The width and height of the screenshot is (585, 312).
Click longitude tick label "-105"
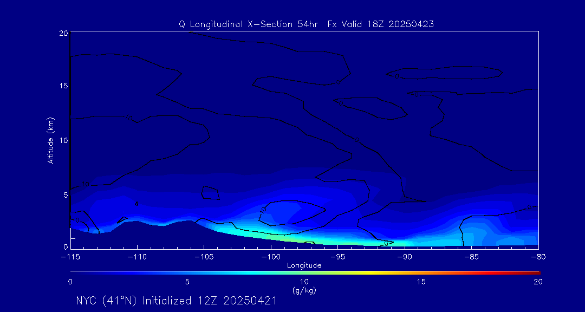click(x=204, y=257)
